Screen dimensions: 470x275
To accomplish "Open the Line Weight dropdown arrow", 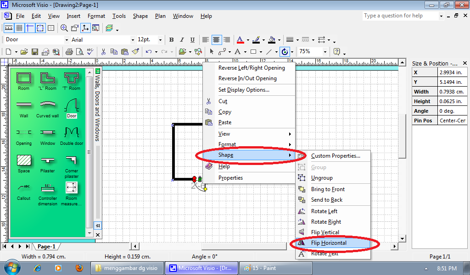I will click(x=297, y=40).
